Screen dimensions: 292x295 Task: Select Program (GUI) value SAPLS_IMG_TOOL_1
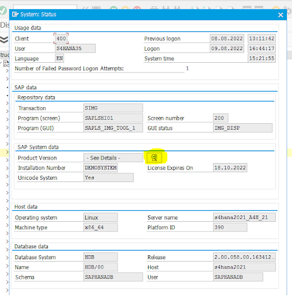[113, 128]
